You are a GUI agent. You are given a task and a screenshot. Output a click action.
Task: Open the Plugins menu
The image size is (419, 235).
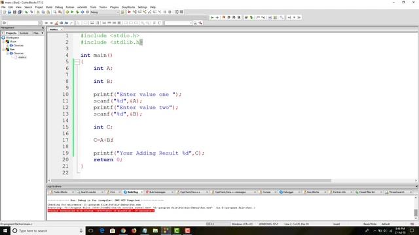[x=114, y=7]
